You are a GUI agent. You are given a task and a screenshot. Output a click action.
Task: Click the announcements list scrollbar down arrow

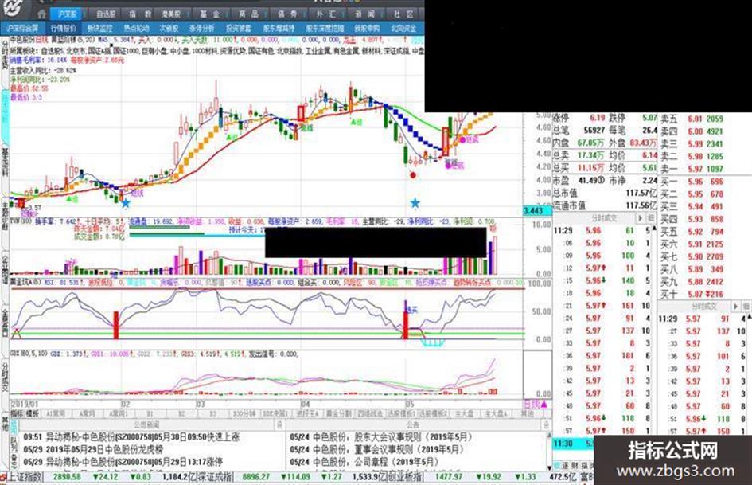coord(550,467)
